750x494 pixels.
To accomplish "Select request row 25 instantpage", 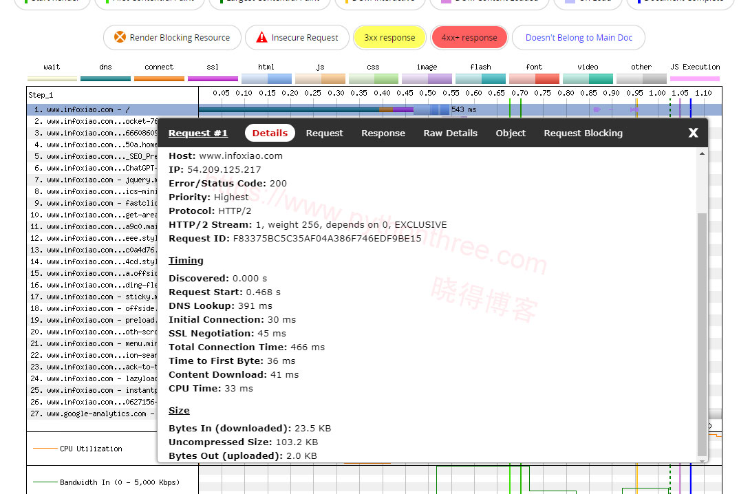I will [92, 391].
